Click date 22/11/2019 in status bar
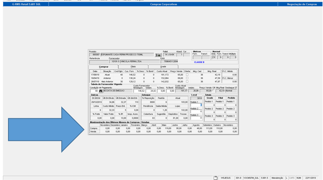 (x=310, y=178)
